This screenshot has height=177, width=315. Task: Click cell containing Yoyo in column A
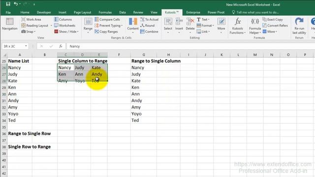tap(20, 114)
